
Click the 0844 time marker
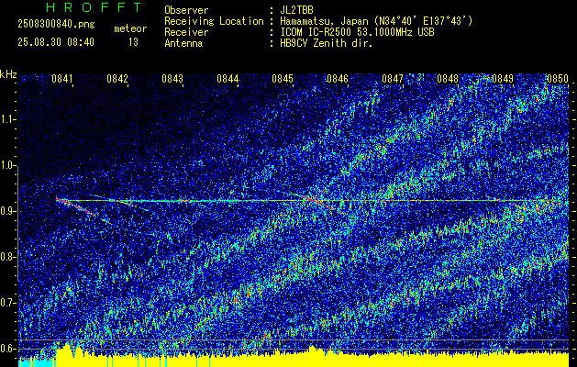(227, 79)
